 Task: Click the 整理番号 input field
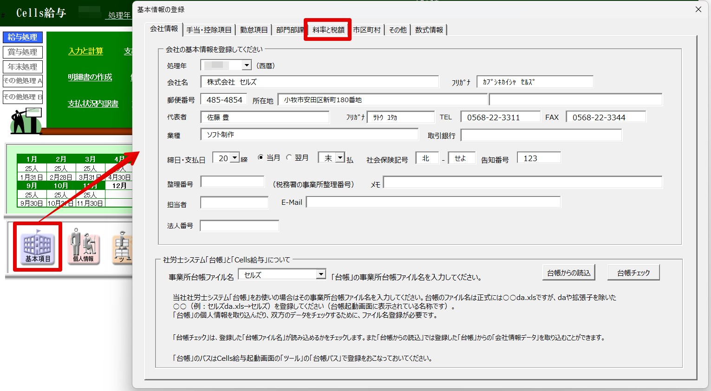233,182
